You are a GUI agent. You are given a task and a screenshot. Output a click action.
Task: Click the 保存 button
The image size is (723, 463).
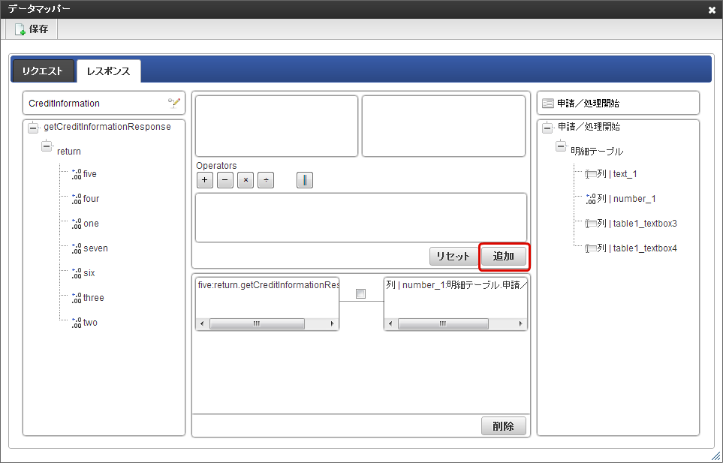tap(32, 29)
